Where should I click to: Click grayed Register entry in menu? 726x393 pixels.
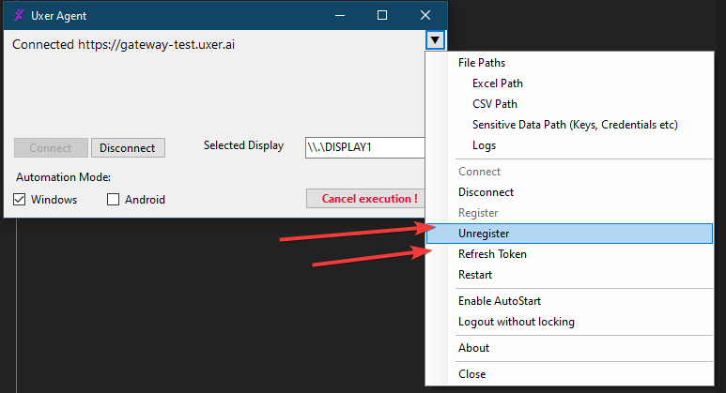[x=569, y=213]
